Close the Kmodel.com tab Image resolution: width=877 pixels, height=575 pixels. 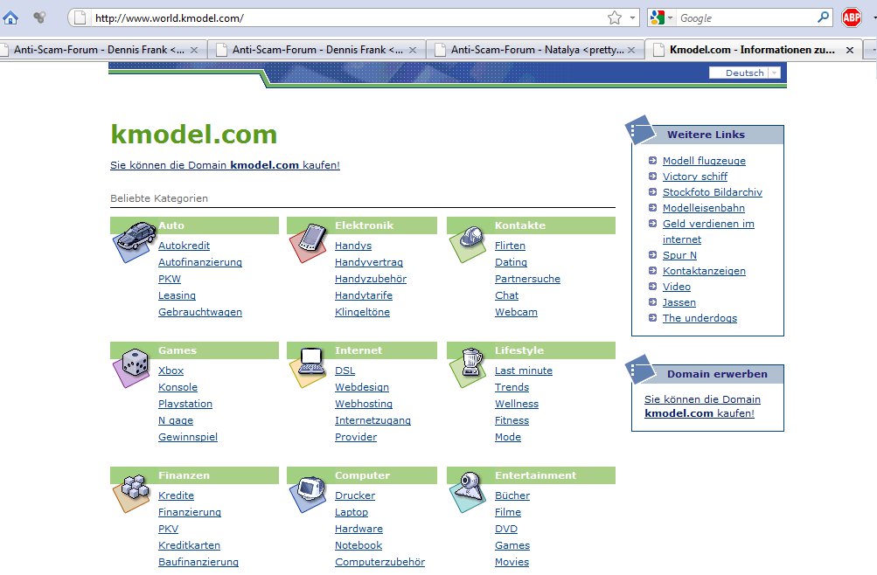point(850,50)
